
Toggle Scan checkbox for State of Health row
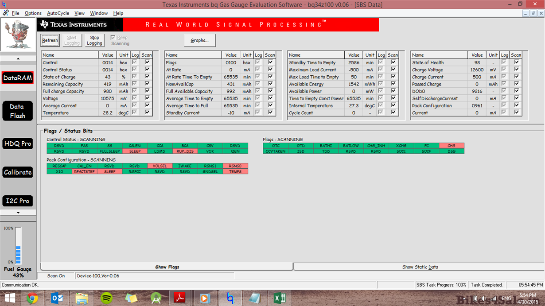pyautogui.click(x=517, y=62)
